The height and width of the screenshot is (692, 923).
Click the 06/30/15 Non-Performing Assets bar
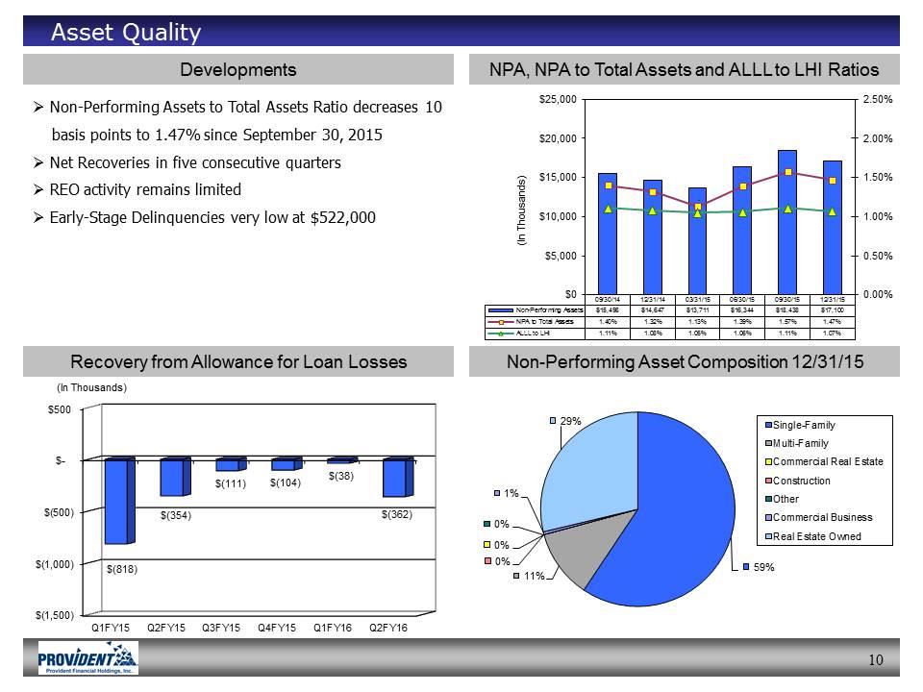click(x=742, y=231)
